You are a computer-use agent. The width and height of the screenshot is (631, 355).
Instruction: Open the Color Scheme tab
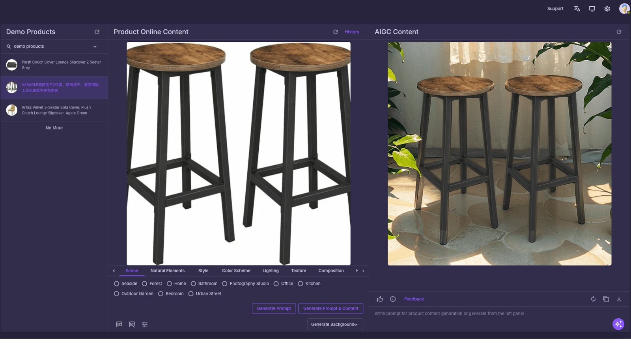(236, 271)
